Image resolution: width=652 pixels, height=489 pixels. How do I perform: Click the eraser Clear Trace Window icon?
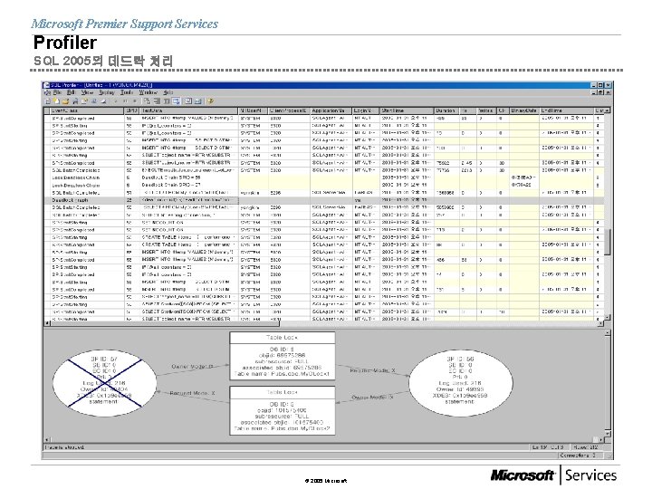coord(103,101)
